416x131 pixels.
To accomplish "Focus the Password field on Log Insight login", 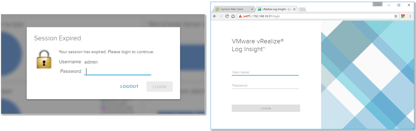I will click(x=265, y=85).
